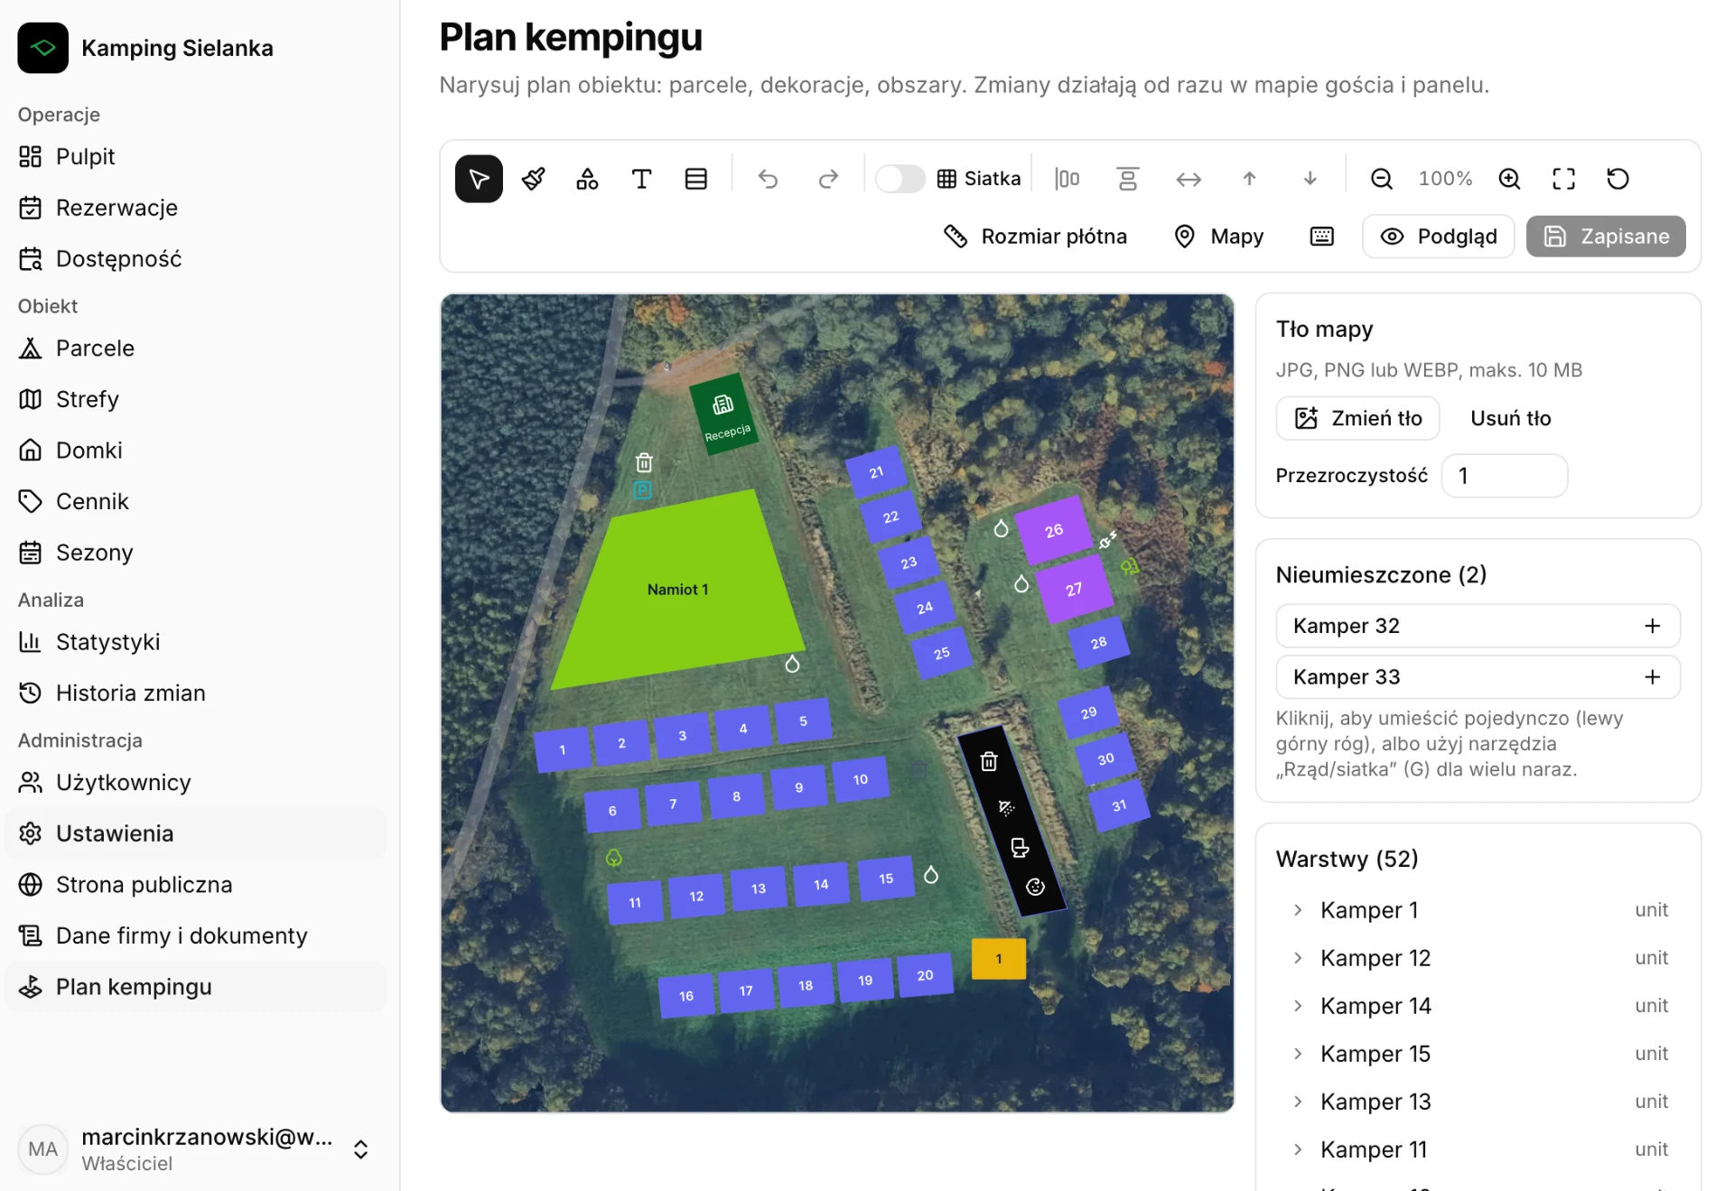Open Strona publiczna
Image resolution: width=1734 pixels, height=1191 pixels.
[195, 885]
